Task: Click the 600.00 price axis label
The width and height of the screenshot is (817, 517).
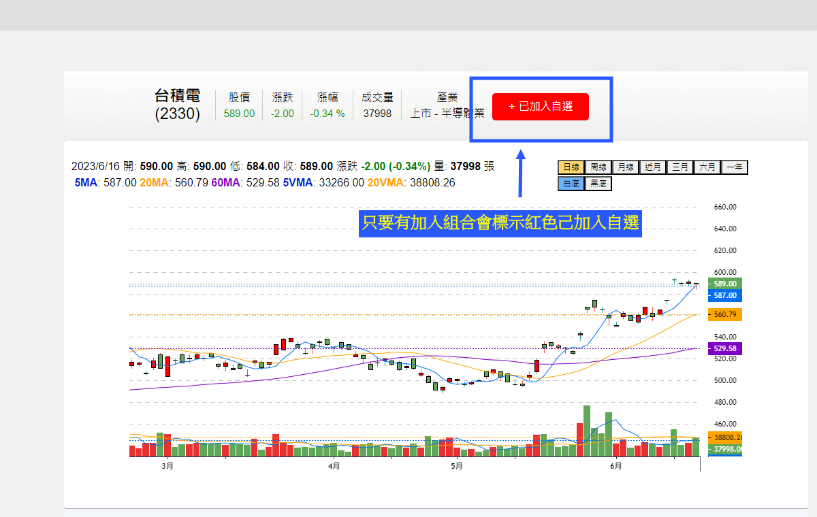Action: click(x=725, y=272)
